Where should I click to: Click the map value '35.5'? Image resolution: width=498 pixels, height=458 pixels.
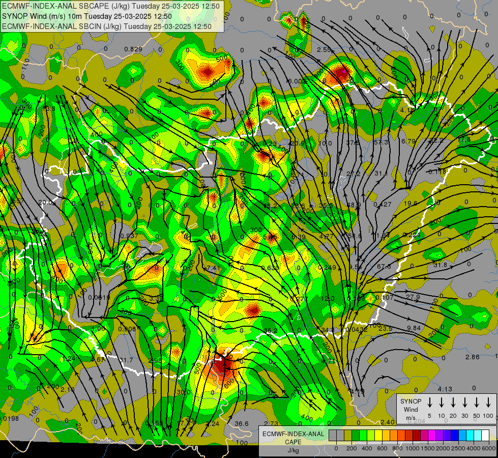click(326, 205)
